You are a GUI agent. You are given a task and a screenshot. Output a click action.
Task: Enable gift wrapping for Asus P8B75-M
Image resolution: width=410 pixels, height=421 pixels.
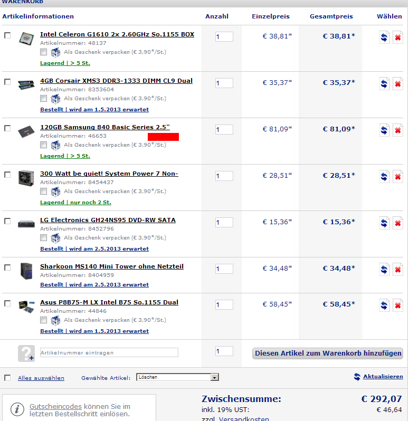click(43, 320)
